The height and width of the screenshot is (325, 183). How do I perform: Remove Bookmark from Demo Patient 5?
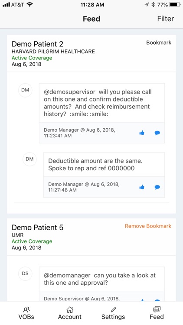[148, 226]
